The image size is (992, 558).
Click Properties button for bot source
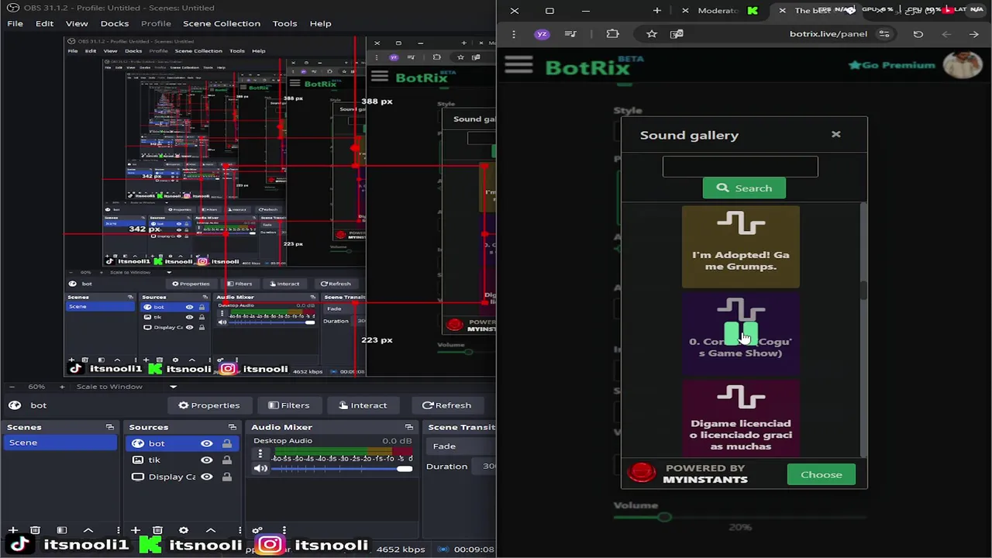[208, 405]
